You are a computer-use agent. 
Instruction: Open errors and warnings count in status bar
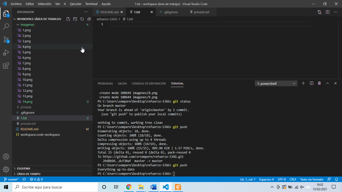36,179
